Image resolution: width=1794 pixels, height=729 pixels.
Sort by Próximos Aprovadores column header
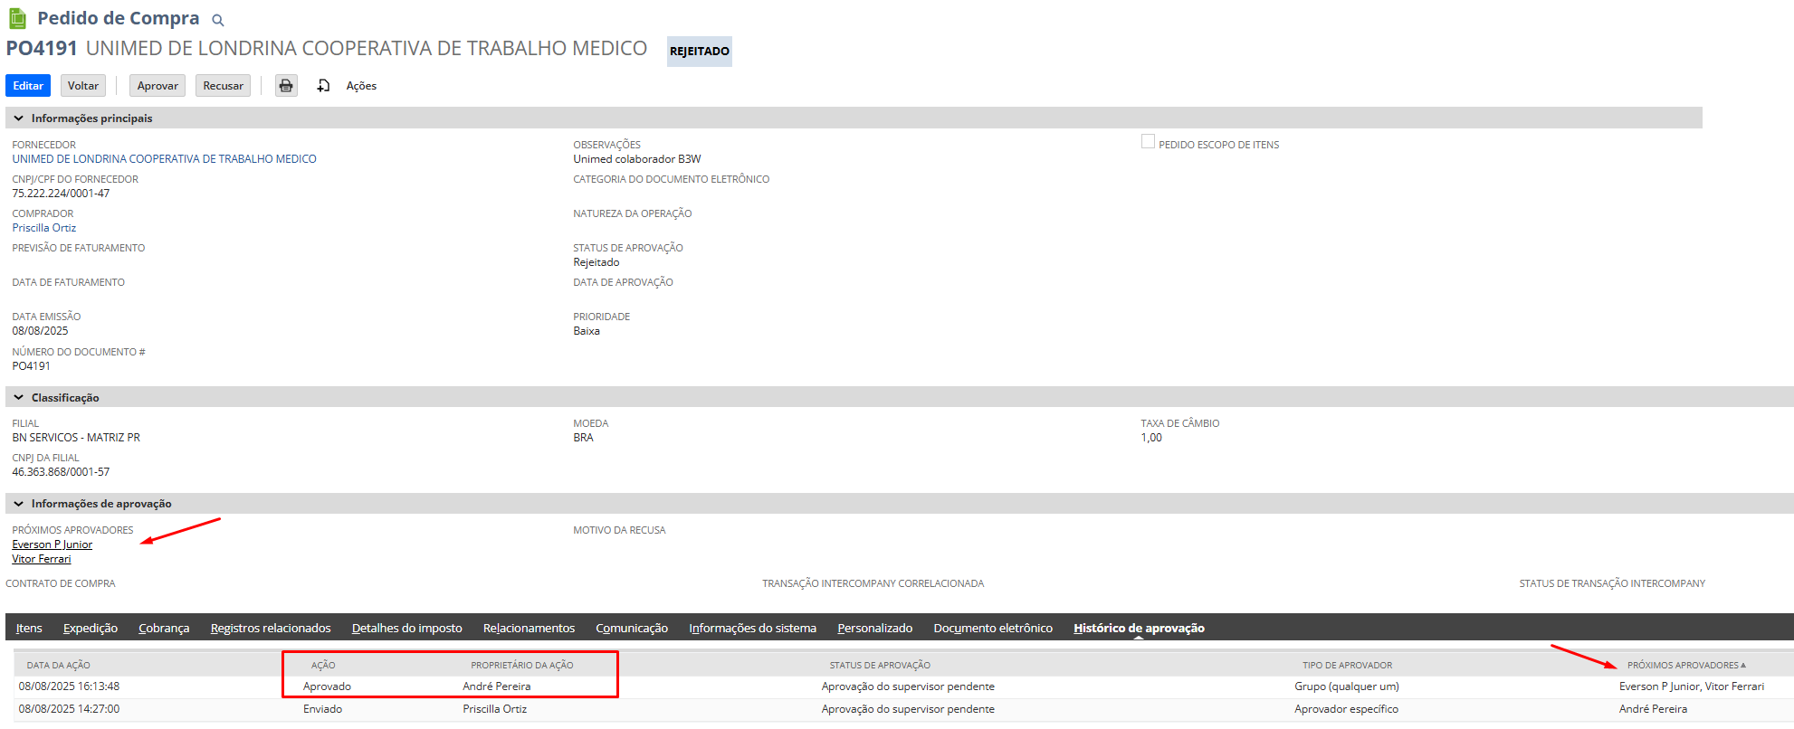(1683, 665)
